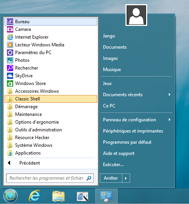Click the search magnifier icon
Viewport: 189px width, 204px height.
coord(89,178)
